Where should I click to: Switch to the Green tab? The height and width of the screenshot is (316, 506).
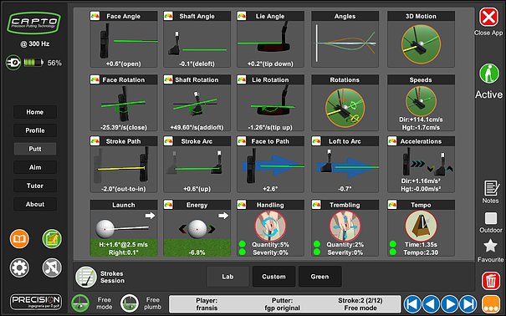pyautogui.click(x=319, y=277)
